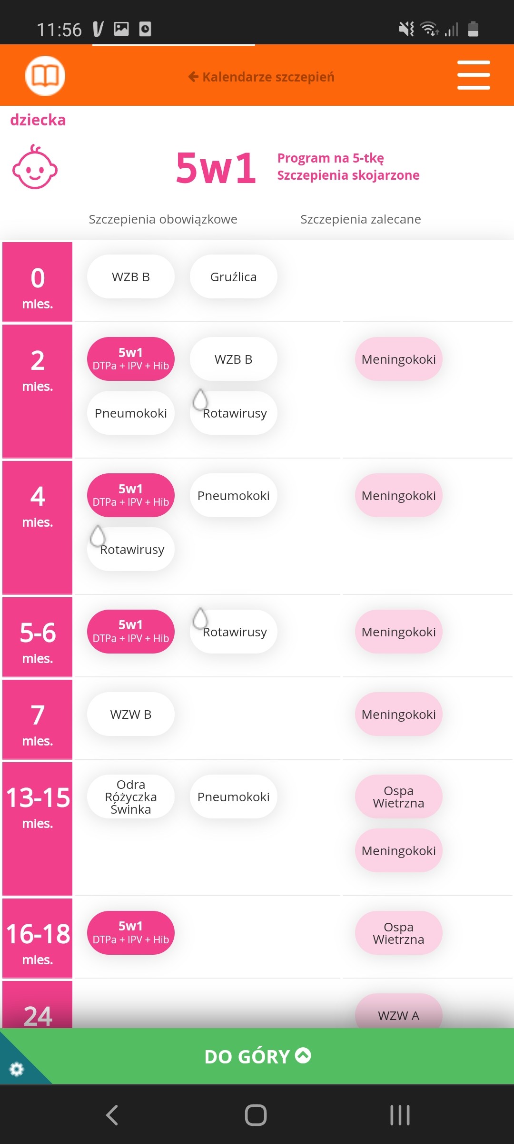514x1144 pixels.
Task: Open Rotawirusy at 4 months
Action: pos(131,550)
